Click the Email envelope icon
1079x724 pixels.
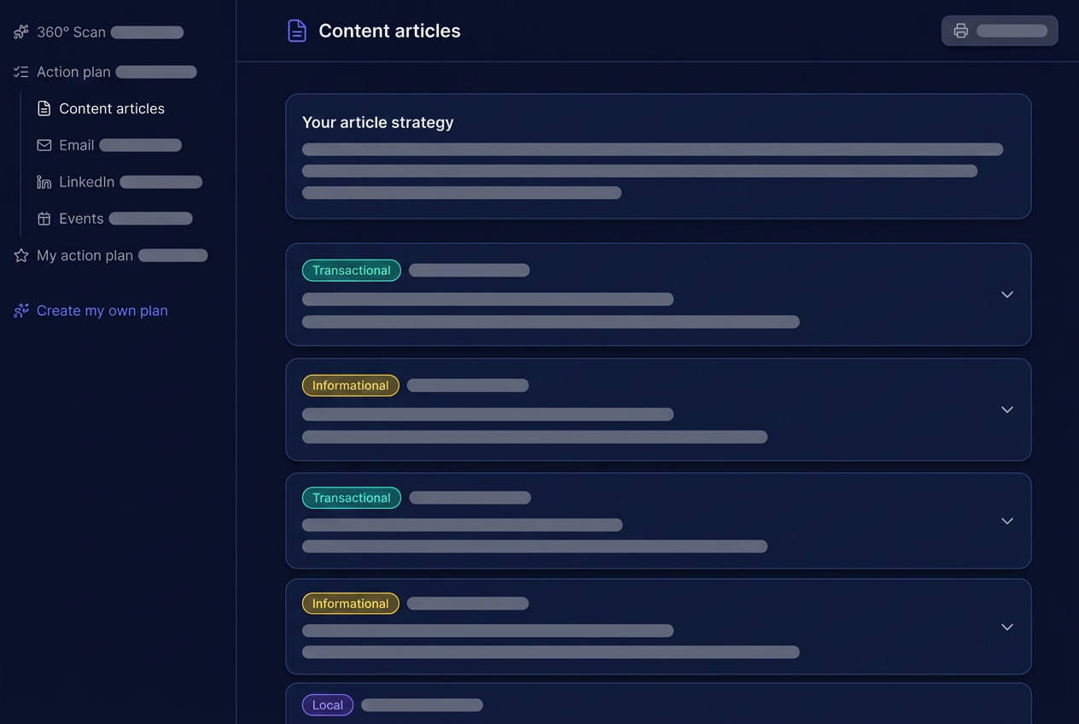(x=44, y=145)
